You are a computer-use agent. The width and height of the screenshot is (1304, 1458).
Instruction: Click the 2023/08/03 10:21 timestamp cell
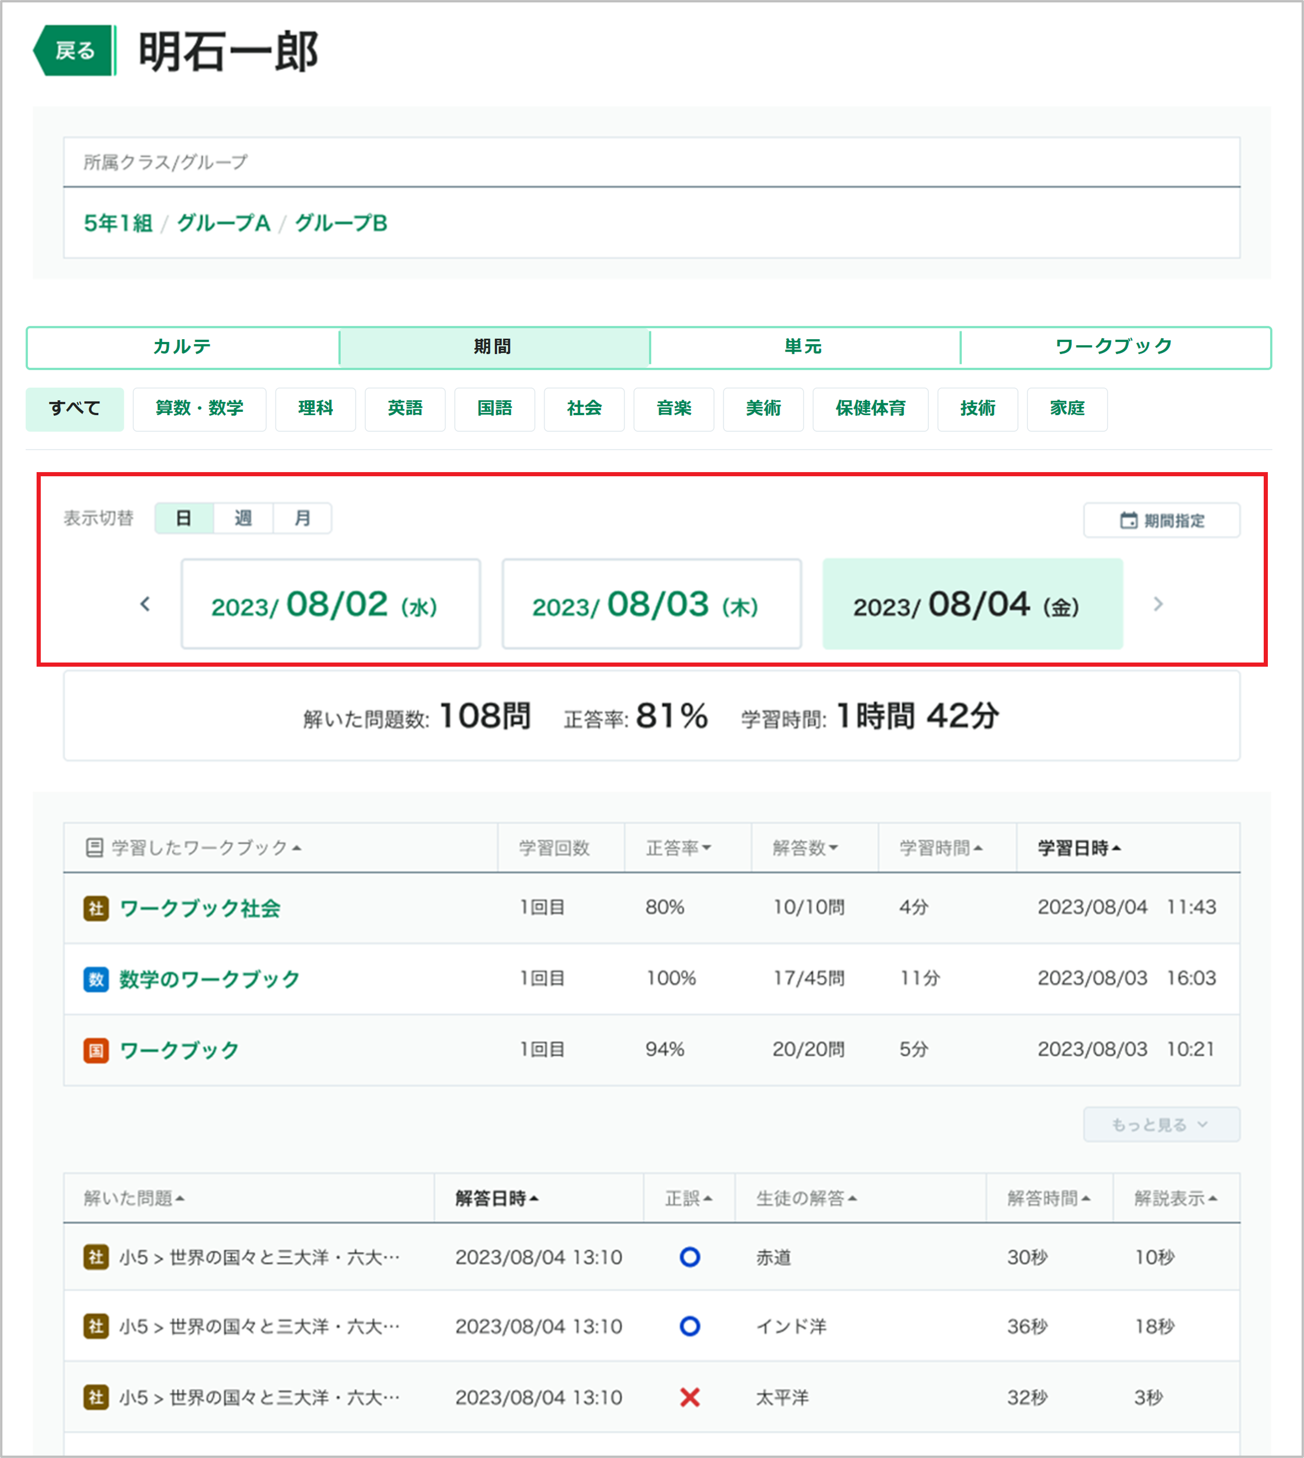tap(1126, 1050)
